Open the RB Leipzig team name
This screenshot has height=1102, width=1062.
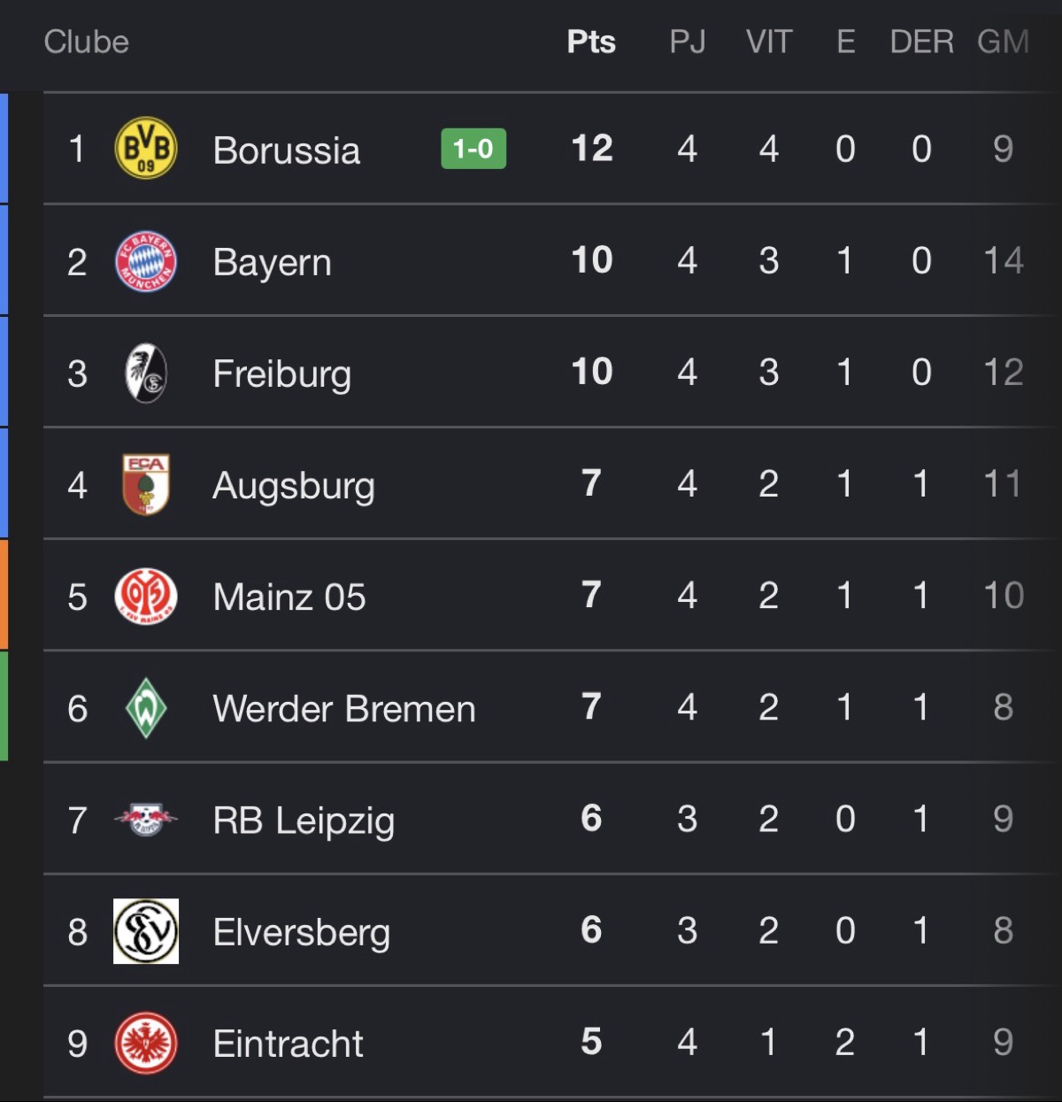[304, 821]
